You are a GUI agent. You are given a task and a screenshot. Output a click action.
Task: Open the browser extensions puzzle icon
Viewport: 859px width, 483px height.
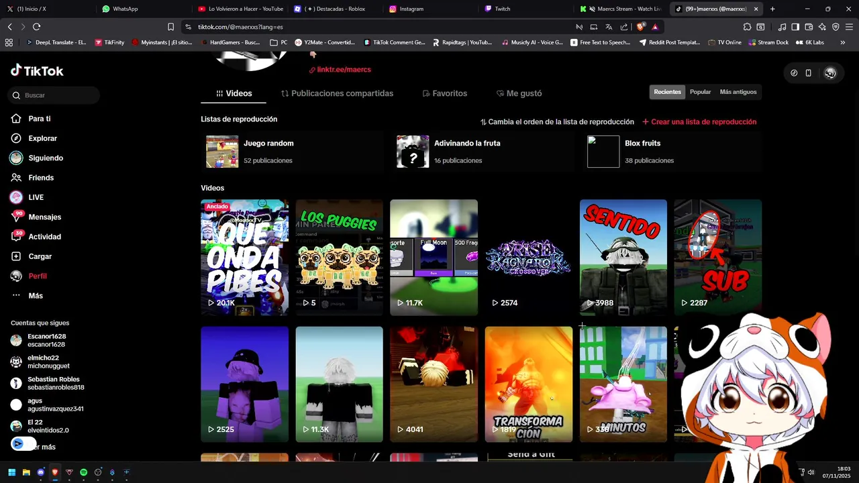click(x=747, y=27)
